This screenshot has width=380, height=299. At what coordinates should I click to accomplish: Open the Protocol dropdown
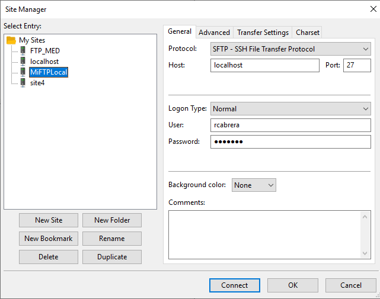click(x=290, y=49)
